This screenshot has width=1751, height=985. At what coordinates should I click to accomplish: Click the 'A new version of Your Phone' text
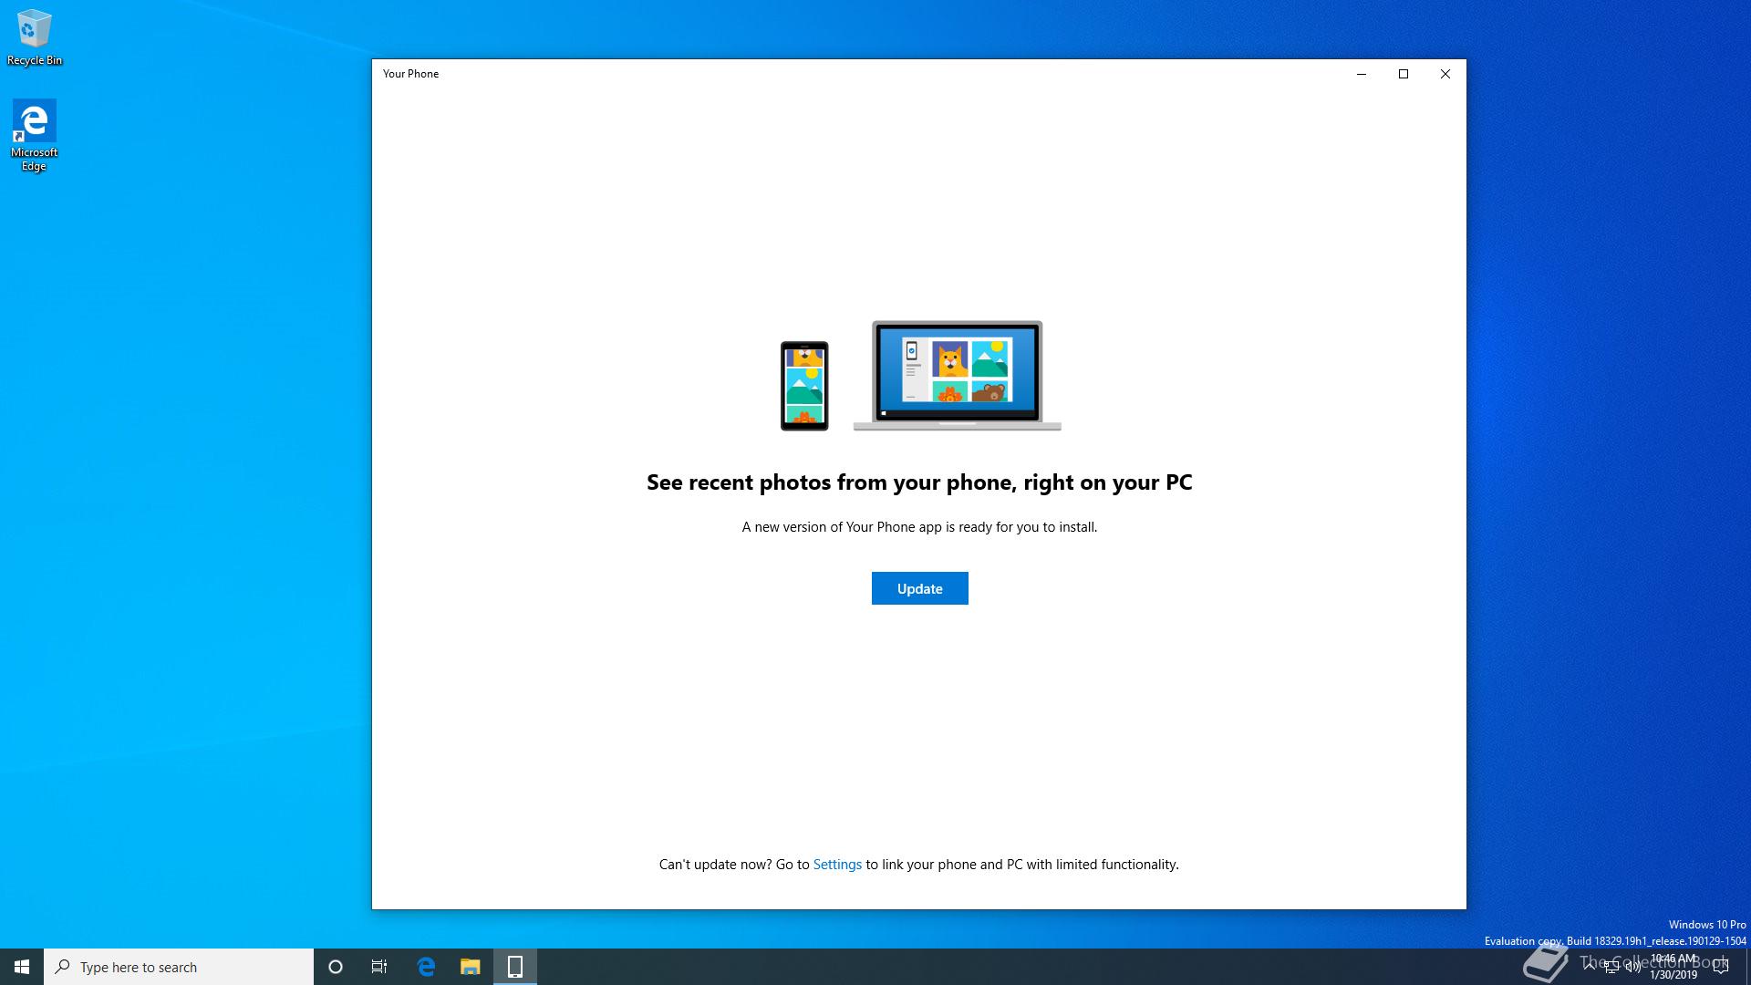pos(919,527)
